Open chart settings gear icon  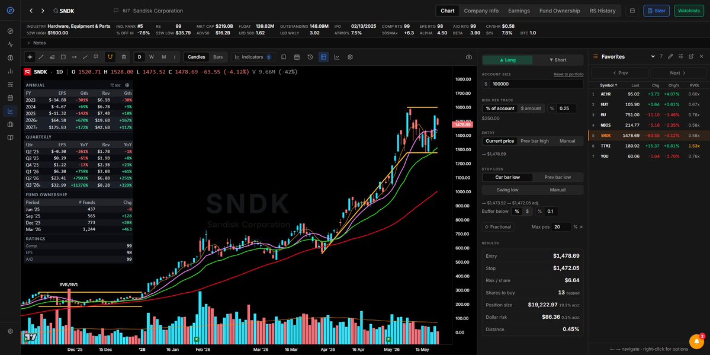point(350,57)
